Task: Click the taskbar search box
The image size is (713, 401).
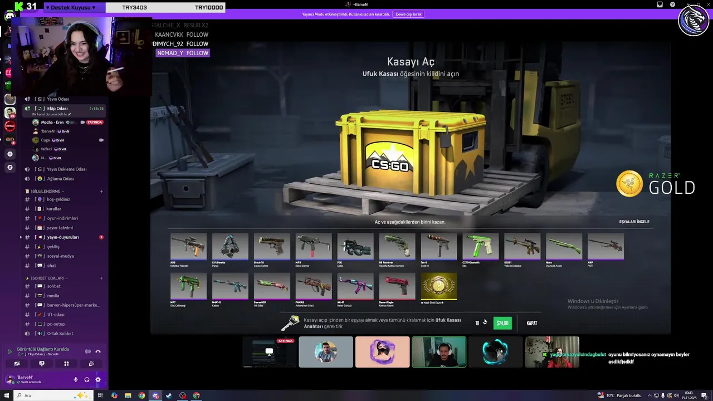Action: [x=53, y=395]
